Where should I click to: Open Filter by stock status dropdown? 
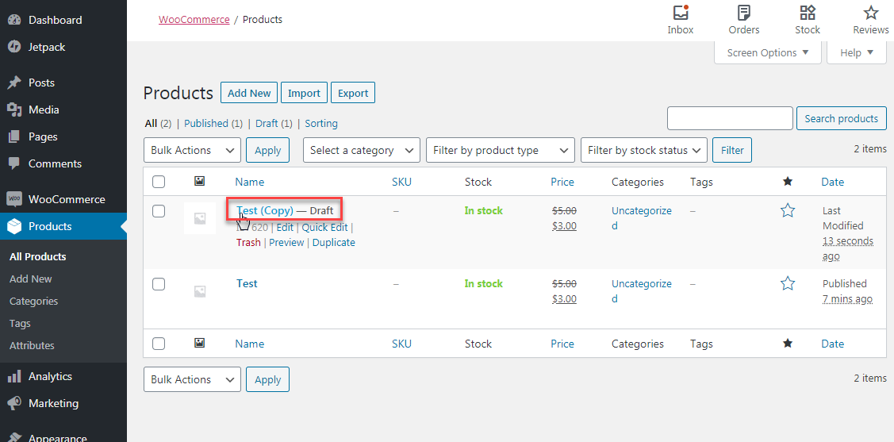point(643,150)
